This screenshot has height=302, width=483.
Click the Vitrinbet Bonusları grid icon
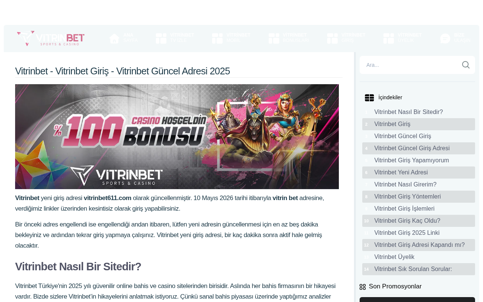pyautogui.click(x=274, y=39)
